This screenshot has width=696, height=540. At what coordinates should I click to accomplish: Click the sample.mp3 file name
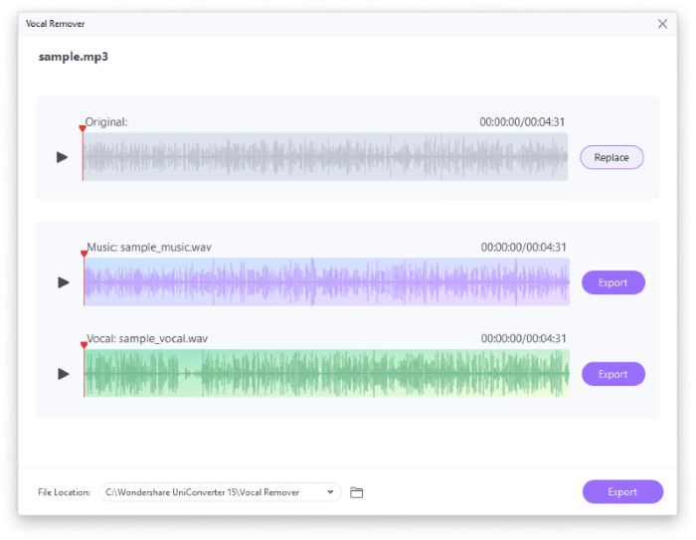click(74, 57)
